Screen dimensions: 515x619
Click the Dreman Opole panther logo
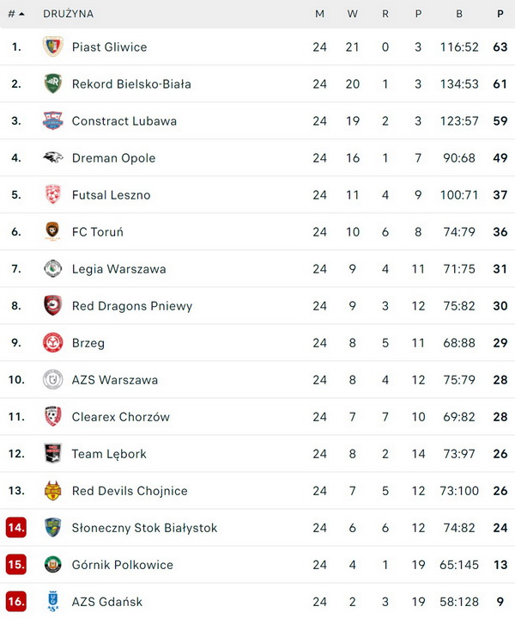53,158
